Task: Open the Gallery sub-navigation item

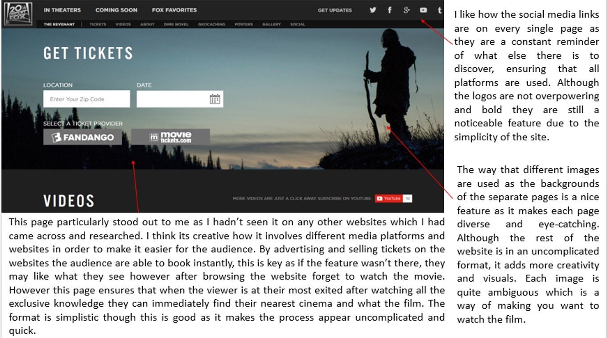Action: click(272, 25)
